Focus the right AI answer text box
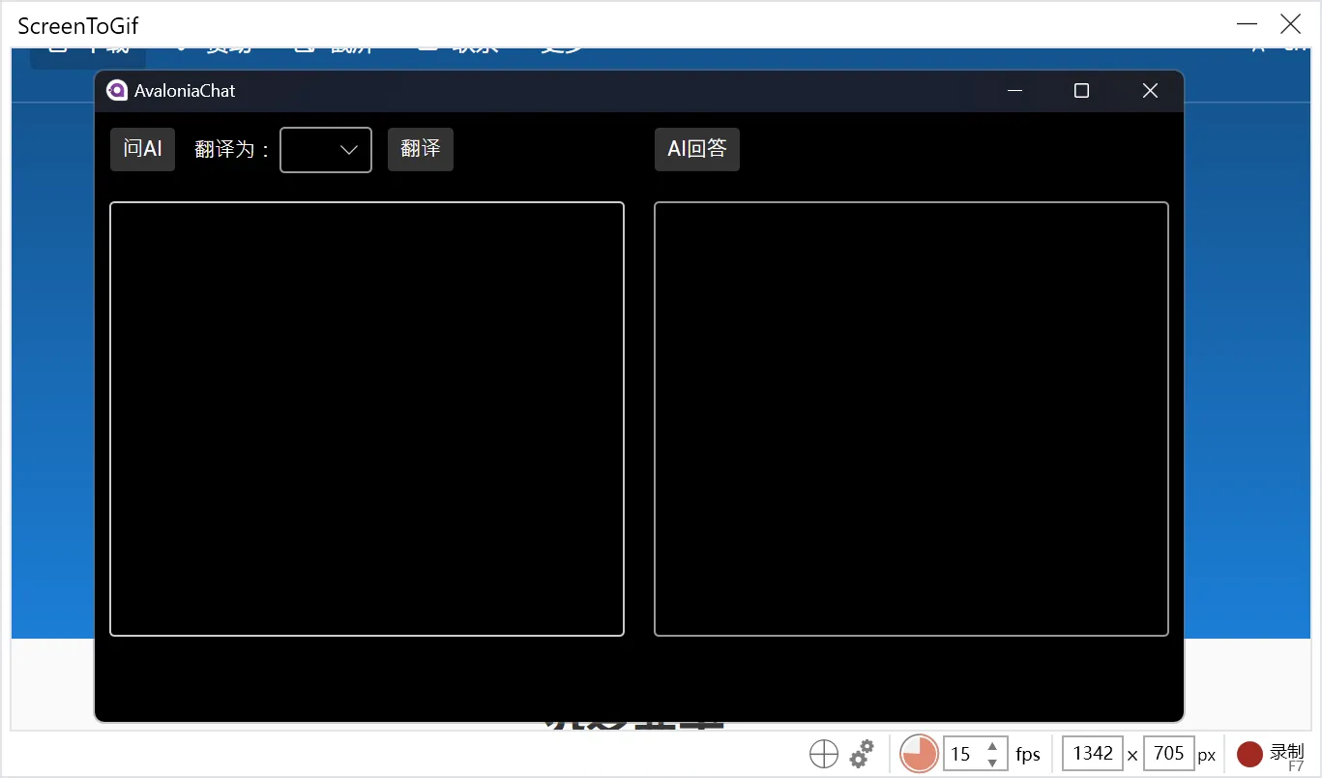Image resolution: width=1322 pixels, height=778 pixels. [x=911, y=418]
